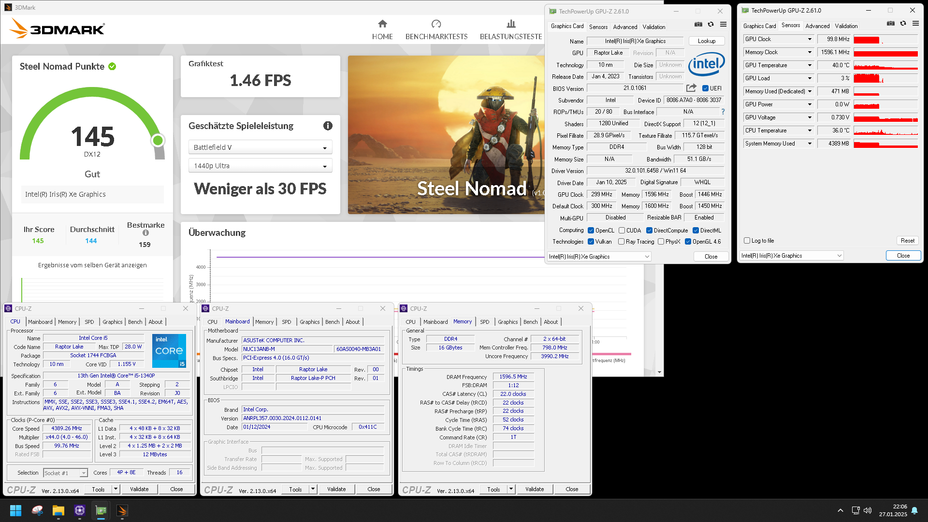Click the volume tray icon
Screen dimensions: 928x522
coord(868,510)
